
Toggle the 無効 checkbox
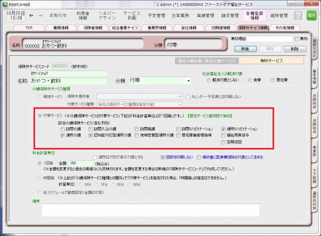(x=297, y=39)
